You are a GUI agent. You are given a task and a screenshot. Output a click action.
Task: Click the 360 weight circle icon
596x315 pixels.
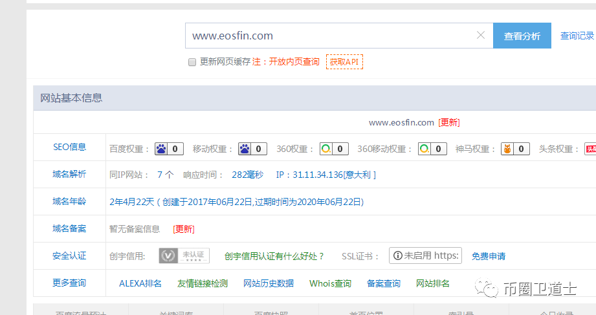point(326,149)
